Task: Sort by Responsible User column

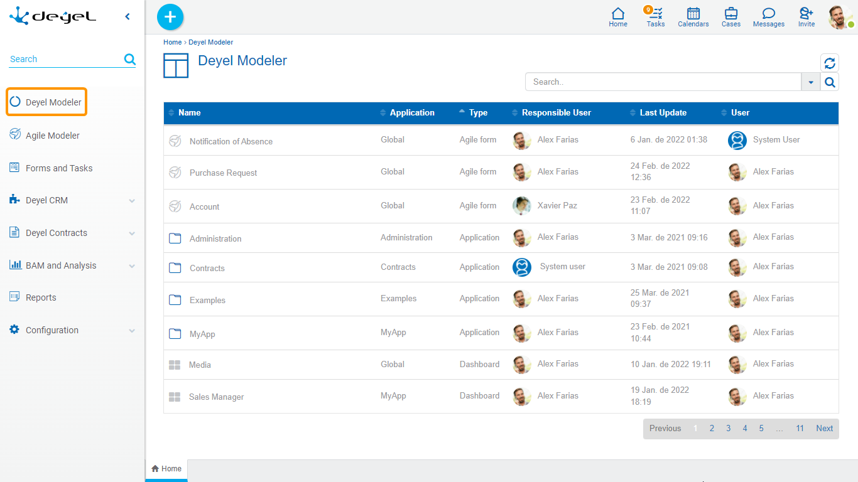Action: [x=557, y=113]
